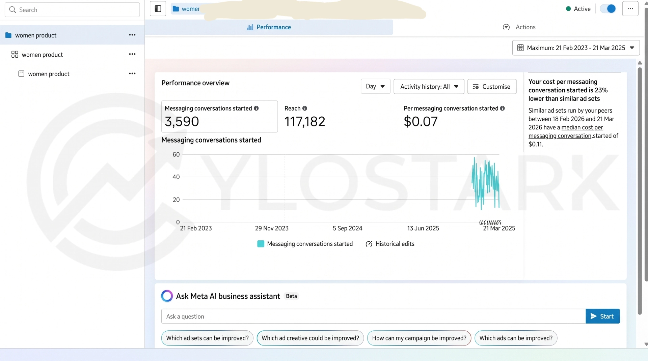This screenshot has height=361, width=648.
Task: Open options for the women product ad set row
Action: 132,54
